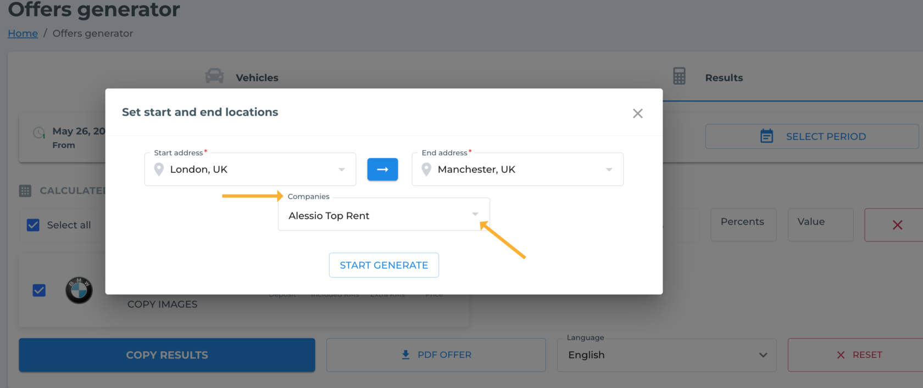Image resolution: width=923 pixels, height=388 pixels.
Task: Select the Percents option
Action: pyautogui.click(x=743, y=224)
